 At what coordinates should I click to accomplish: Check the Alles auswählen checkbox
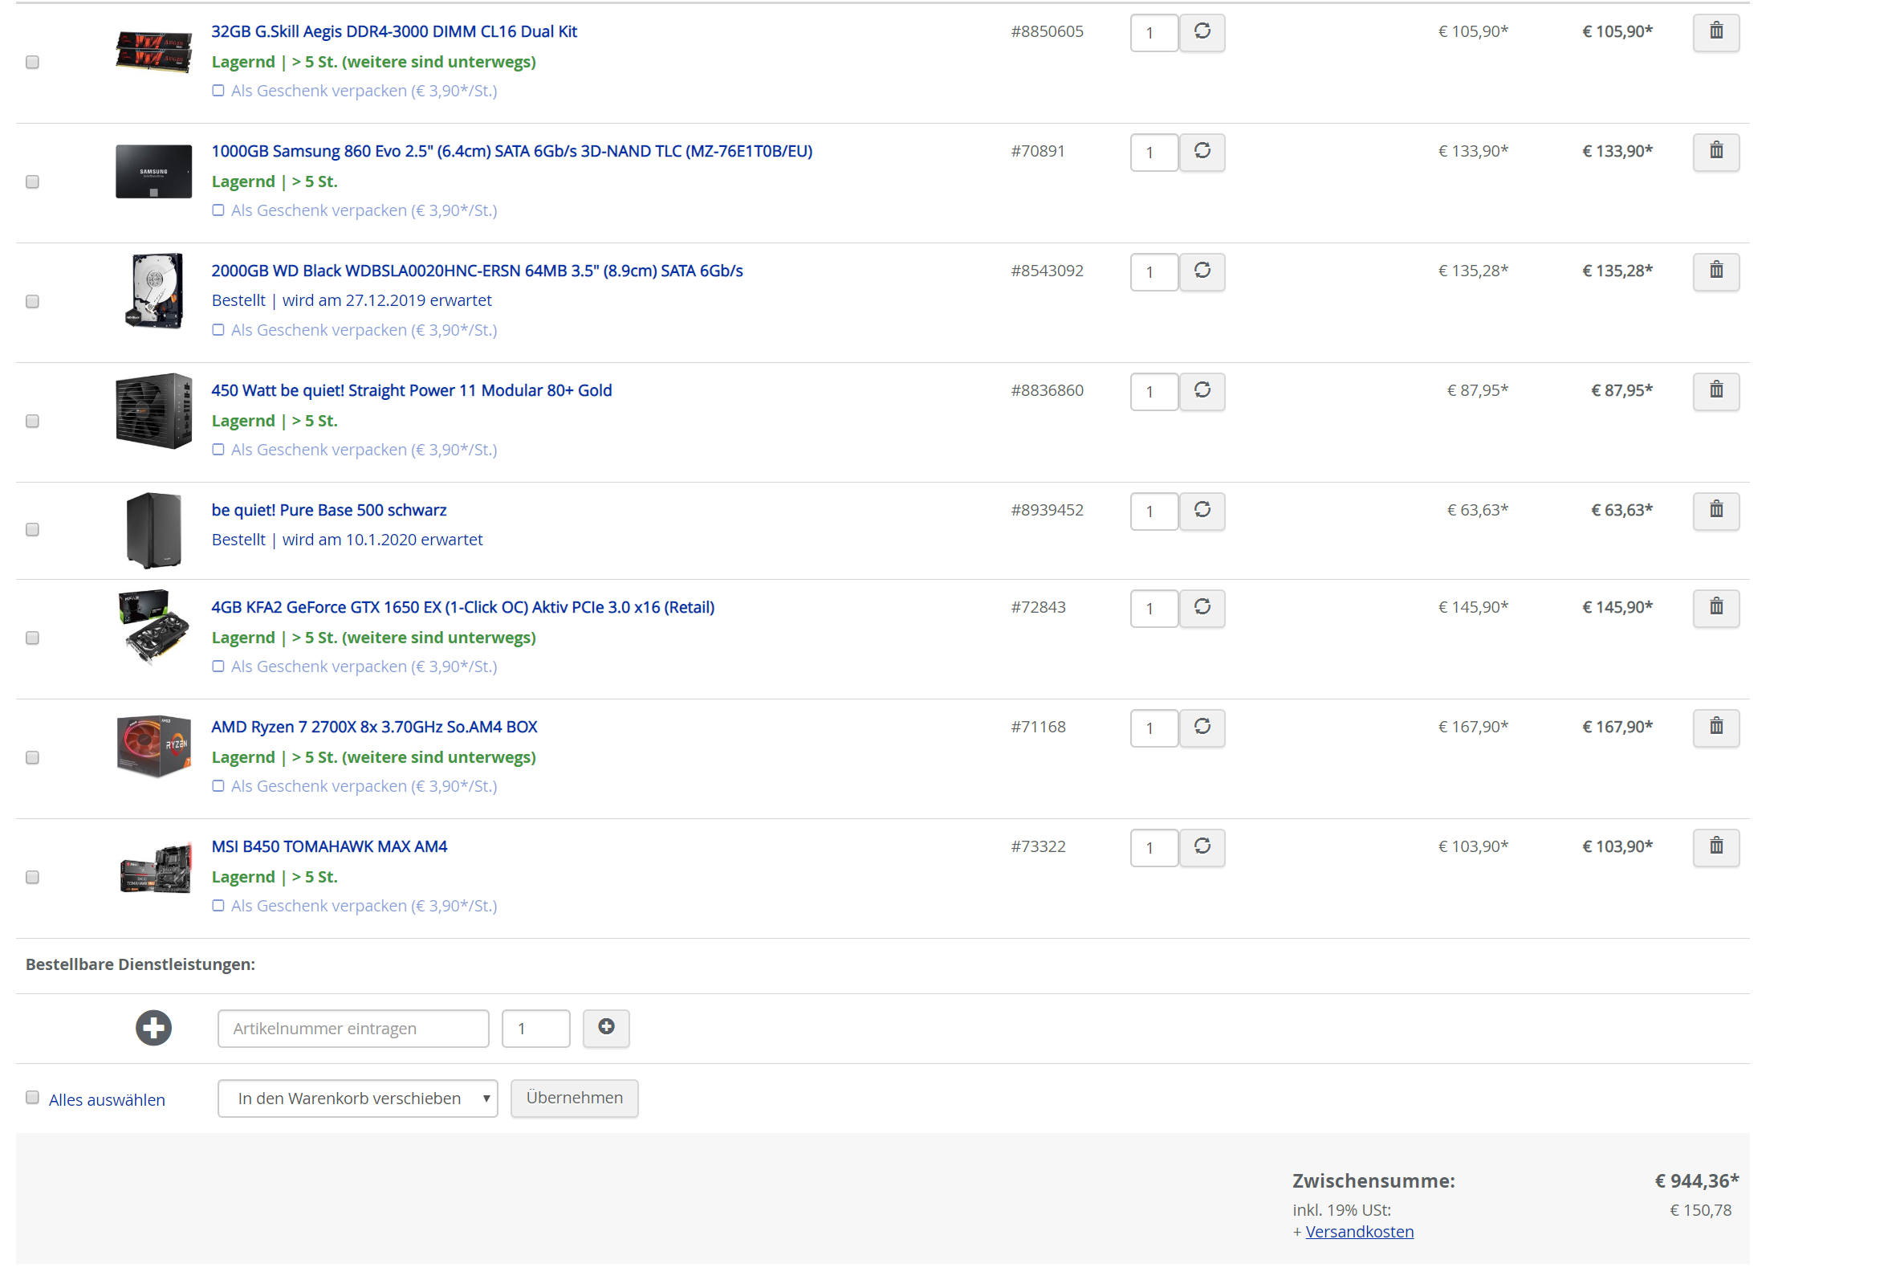(x=33, y=1098)
